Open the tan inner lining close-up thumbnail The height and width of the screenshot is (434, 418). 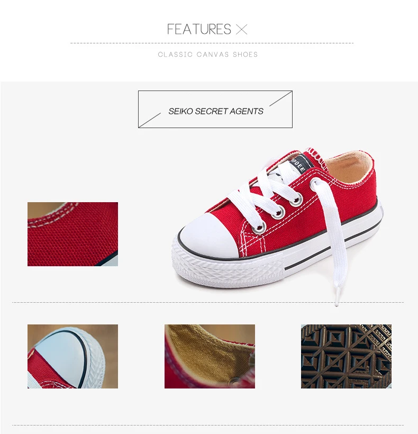210,356
